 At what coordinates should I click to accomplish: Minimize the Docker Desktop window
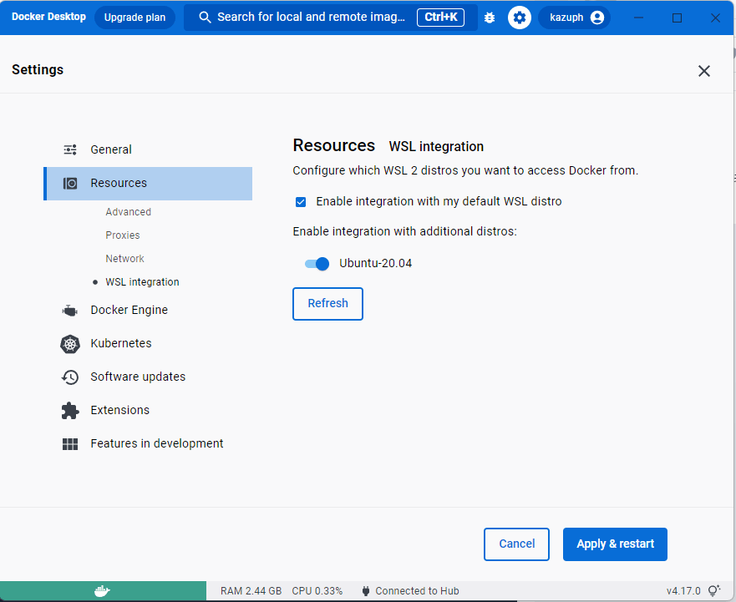[638, 18]
